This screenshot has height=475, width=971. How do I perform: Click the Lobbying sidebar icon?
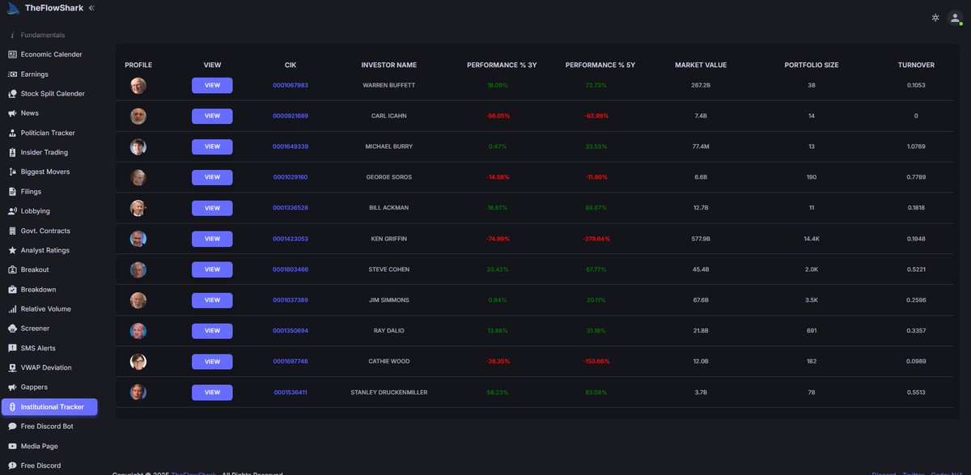click(x=12, y=211)
